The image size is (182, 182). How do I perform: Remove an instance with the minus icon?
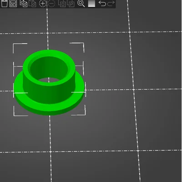click(x=51, y=3)
